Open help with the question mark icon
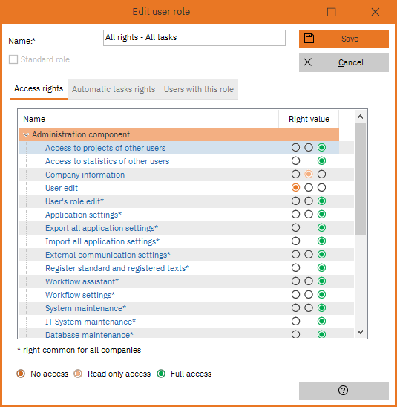This screenshot has width=397, height=407. tap(343, 390)
